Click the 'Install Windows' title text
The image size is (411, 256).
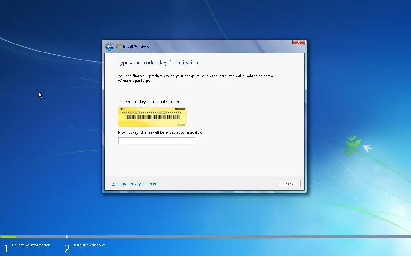(136, 46)
